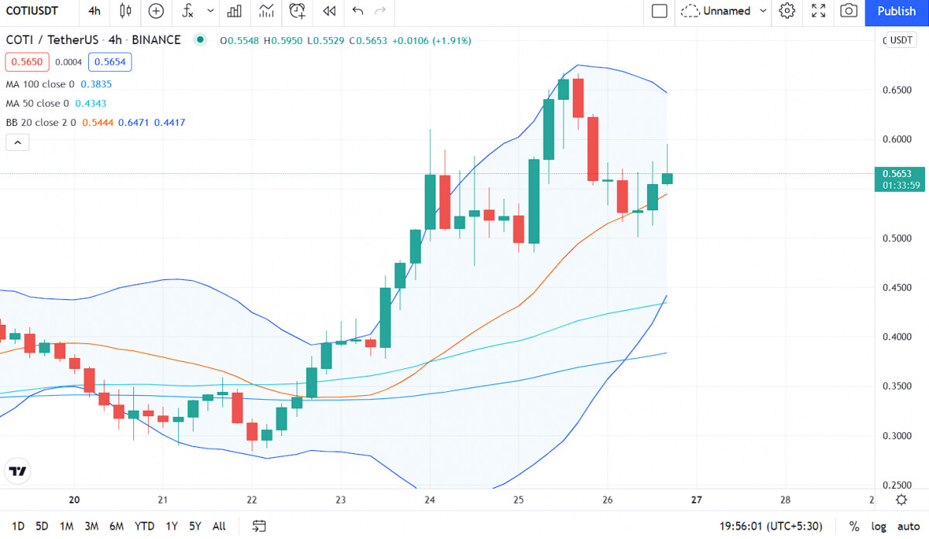Click the green market status dot
929x539 pixels.
201,40
